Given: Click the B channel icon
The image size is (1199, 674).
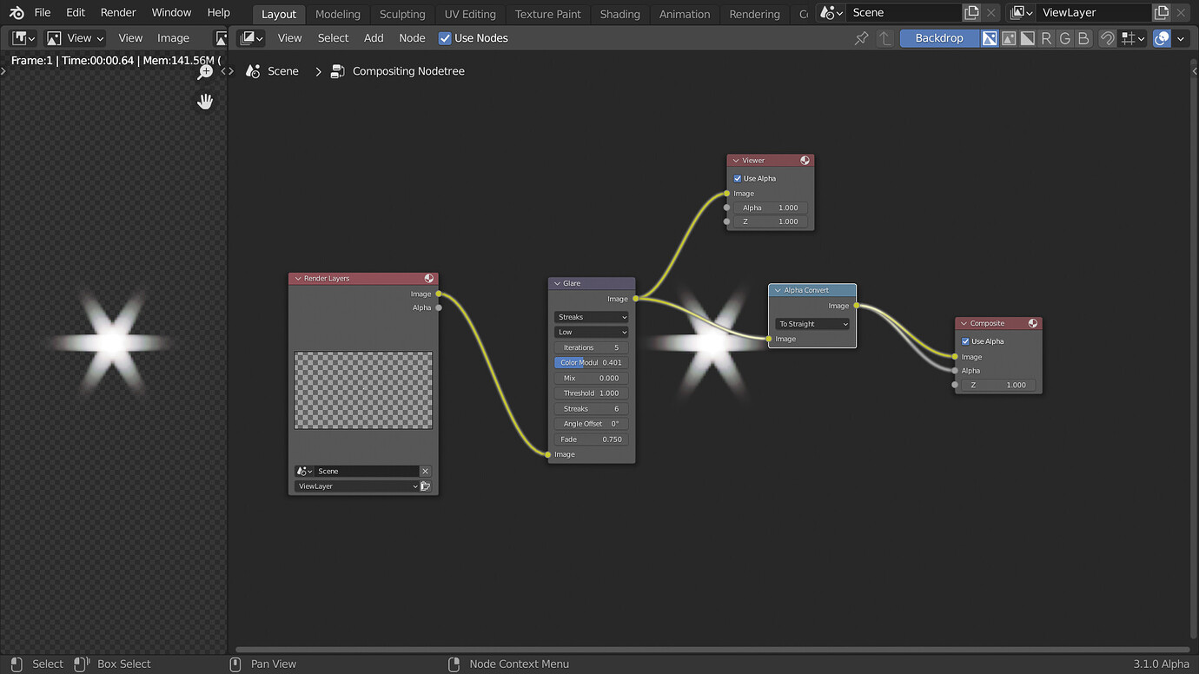Looking at the screenshot, I should point(1083,38).
